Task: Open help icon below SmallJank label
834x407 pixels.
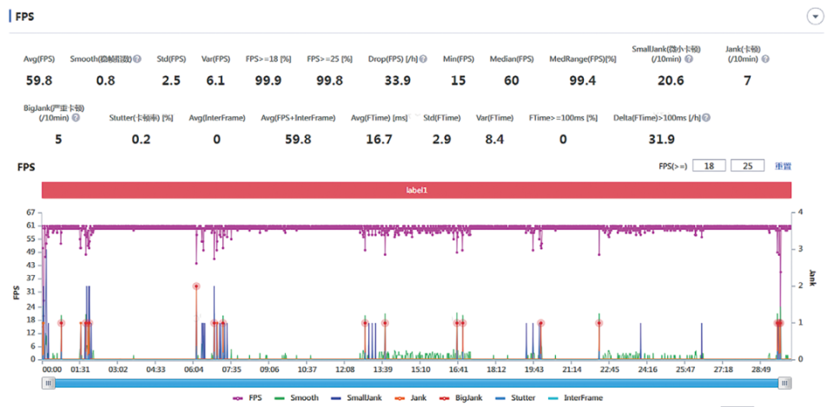Action: pos(689,59)
